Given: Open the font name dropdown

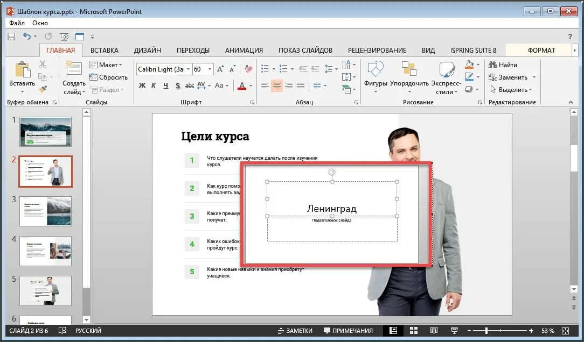Looking at the screenshot, I should coord(189,69).
